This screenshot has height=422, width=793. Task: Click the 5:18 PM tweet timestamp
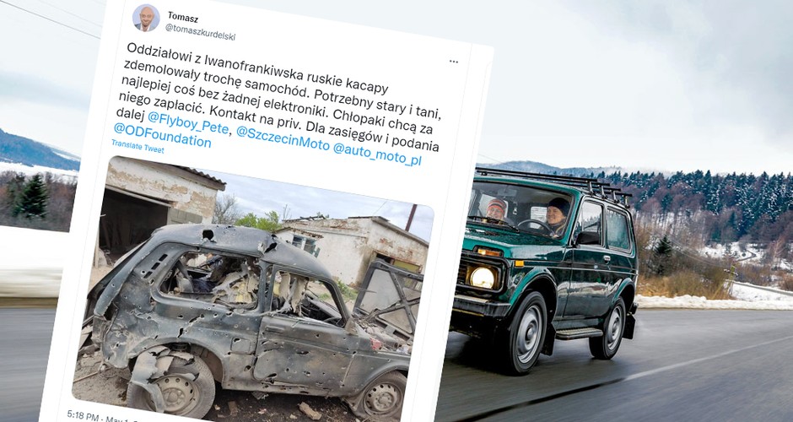tap(84, 416)
